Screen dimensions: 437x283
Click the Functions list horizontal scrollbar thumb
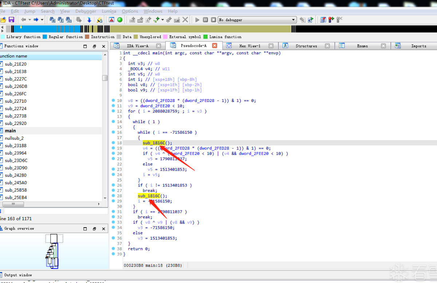pos(13,204)
